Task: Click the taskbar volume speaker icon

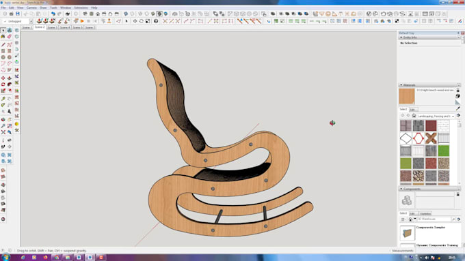Action: tap(427, 258)
